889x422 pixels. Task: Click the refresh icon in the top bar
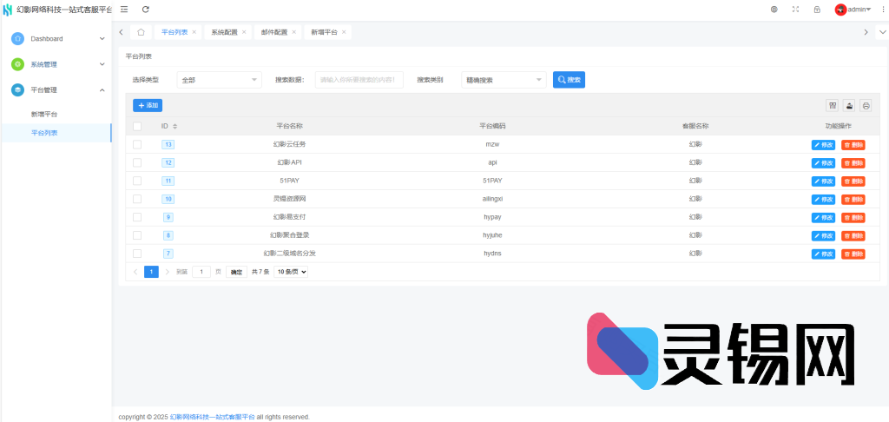click(146, 9)
